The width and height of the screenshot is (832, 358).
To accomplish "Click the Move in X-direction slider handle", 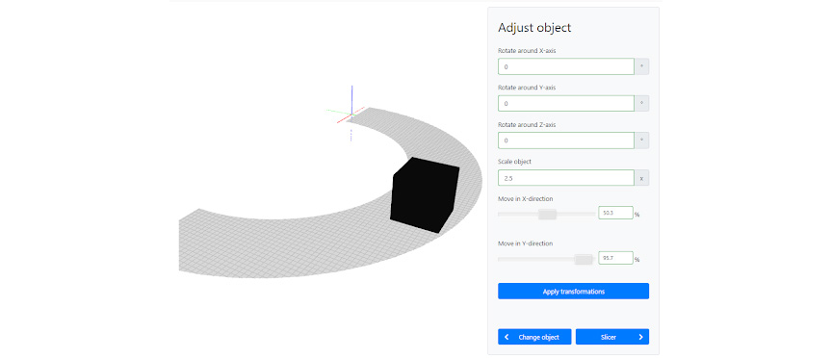I will (x=547, y=215).
